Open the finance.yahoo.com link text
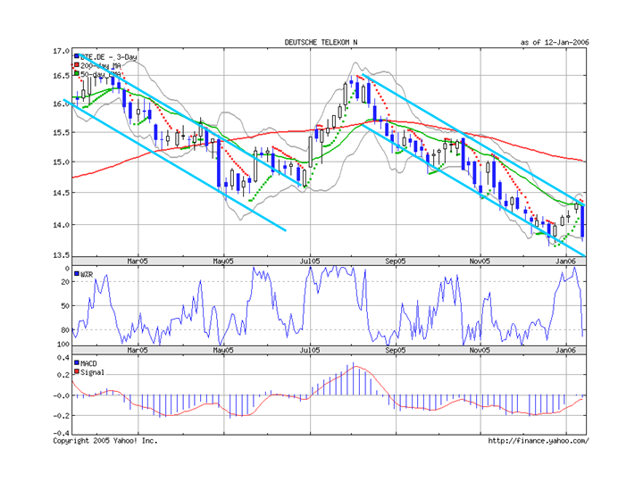 [539, 441]
